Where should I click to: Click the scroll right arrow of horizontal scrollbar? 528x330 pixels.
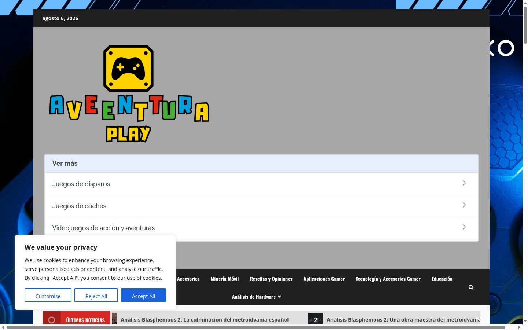tap(520, 327)
